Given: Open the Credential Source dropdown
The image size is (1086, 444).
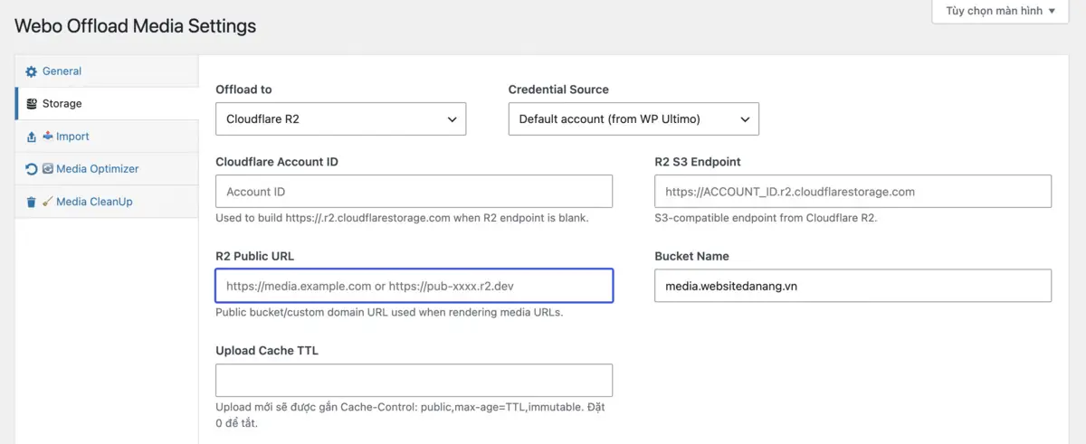Looking at the screenshot, I should [633, 118].
